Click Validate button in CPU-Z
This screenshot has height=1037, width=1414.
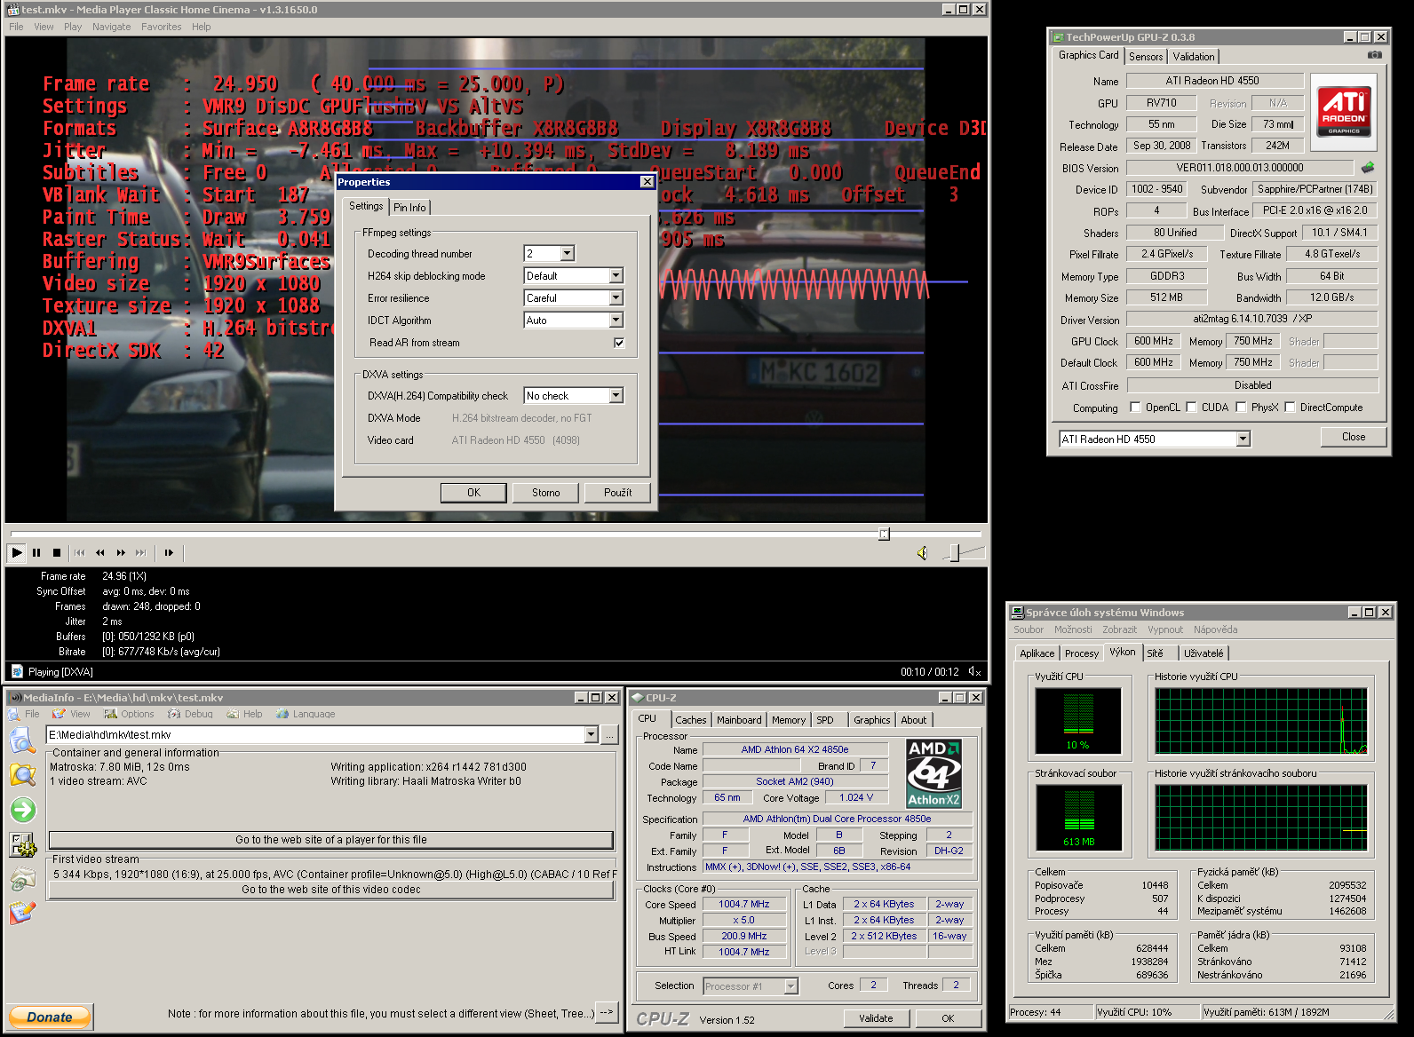(876, 1018)
